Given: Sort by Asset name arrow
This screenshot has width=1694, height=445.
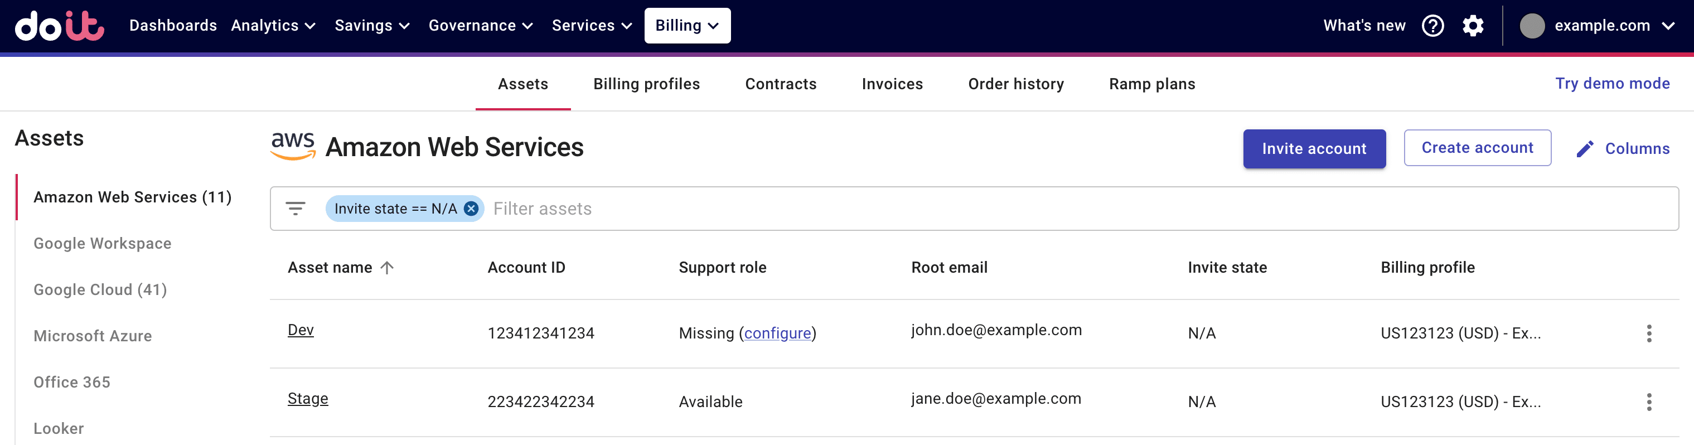Looking at the screenshot, I should pyautogui.click(x=388, y=268).
